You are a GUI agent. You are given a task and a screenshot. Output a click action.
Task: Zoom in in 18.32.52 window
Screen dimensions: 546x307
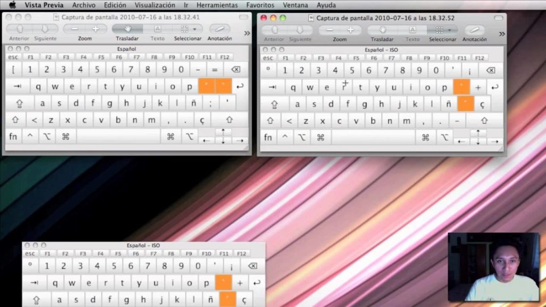point(350,30)
